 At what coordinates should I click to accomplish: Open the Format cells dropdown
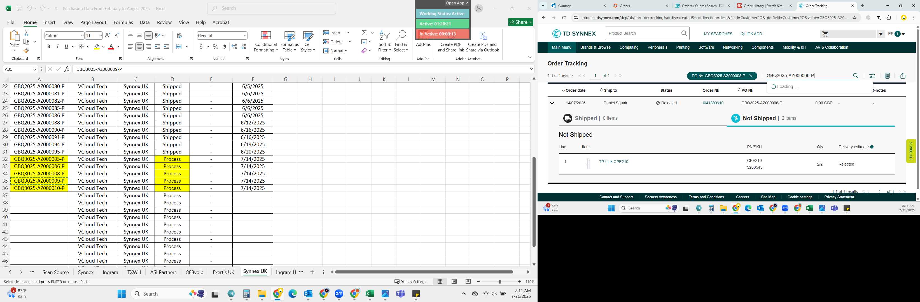coord(346,51)
